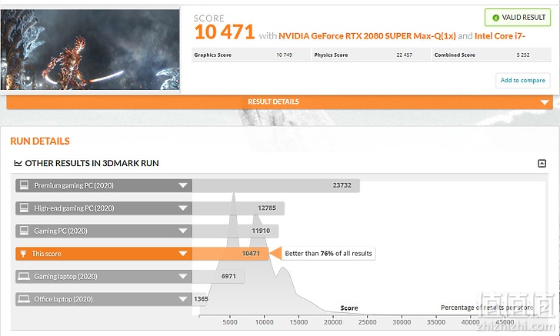Click the trophy icon on This score
Viewport: 560px width, 336px height.
pyautogui.click(x=23, y=254)
